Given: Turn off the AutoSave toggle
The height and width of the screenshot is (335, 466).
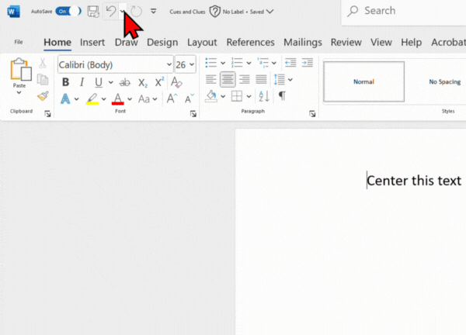Looking at the screenshot, I should (68, 12).
